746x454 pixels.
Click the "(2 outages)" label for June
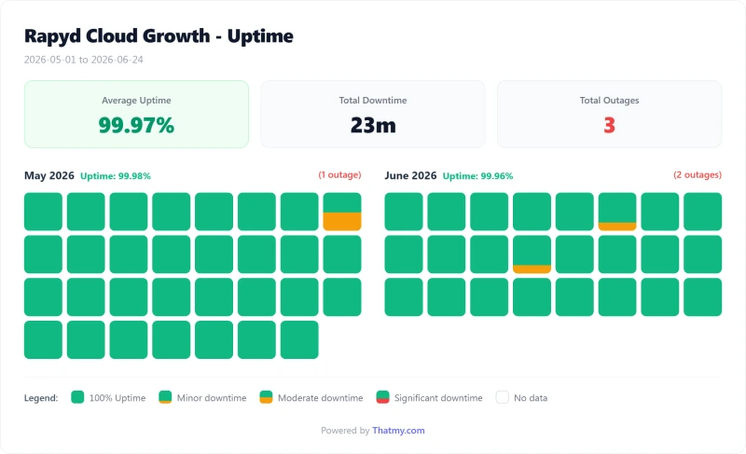698,175
